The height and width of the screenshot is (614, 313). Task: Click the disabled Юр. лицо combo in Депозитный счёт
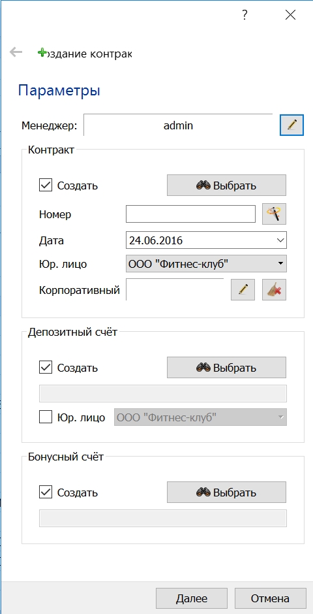pyautogui.click(x=200, y=417)
